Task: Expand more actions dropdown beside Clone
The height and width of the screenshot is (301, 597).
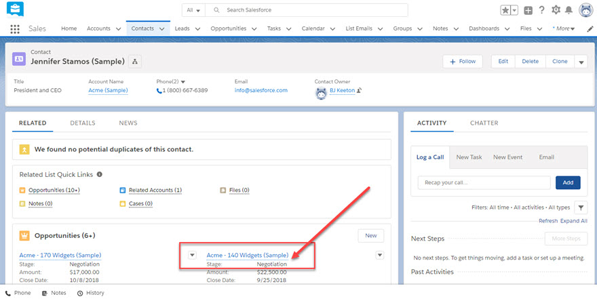Action: [x=581, y=62]
